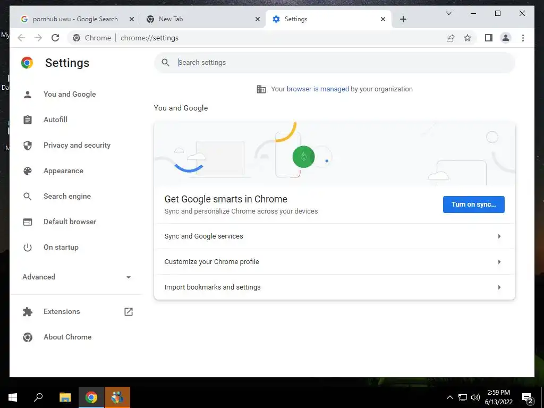Viewport: 544px width, 408px height.
Task: Click the person icon for You and Google
Action: point(28,95)
